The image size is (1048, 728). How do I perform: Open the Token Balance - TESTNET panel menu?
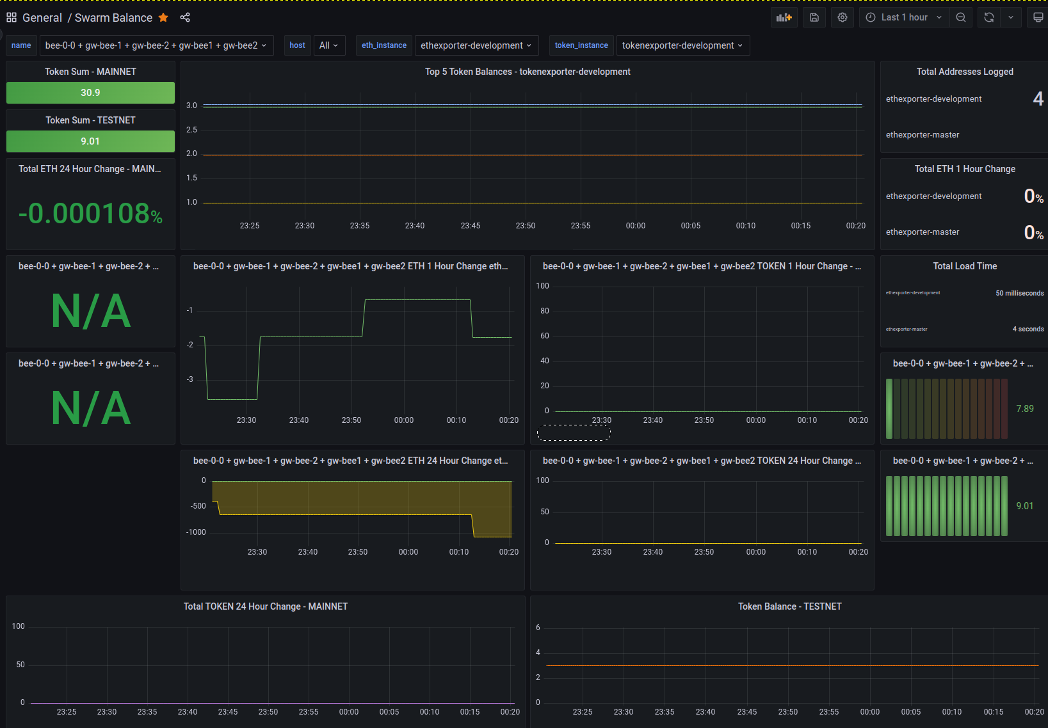point(789,606)
